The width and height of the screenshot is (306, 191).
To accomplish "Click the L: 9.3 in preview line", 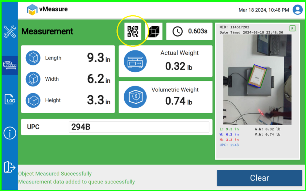I will (x=229, y=129).
